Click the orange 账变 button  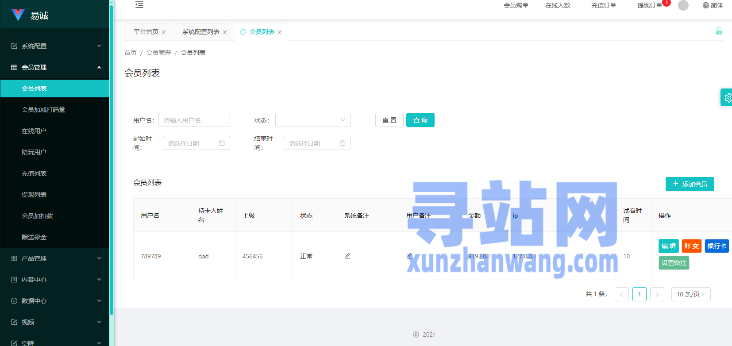point(691,246)
